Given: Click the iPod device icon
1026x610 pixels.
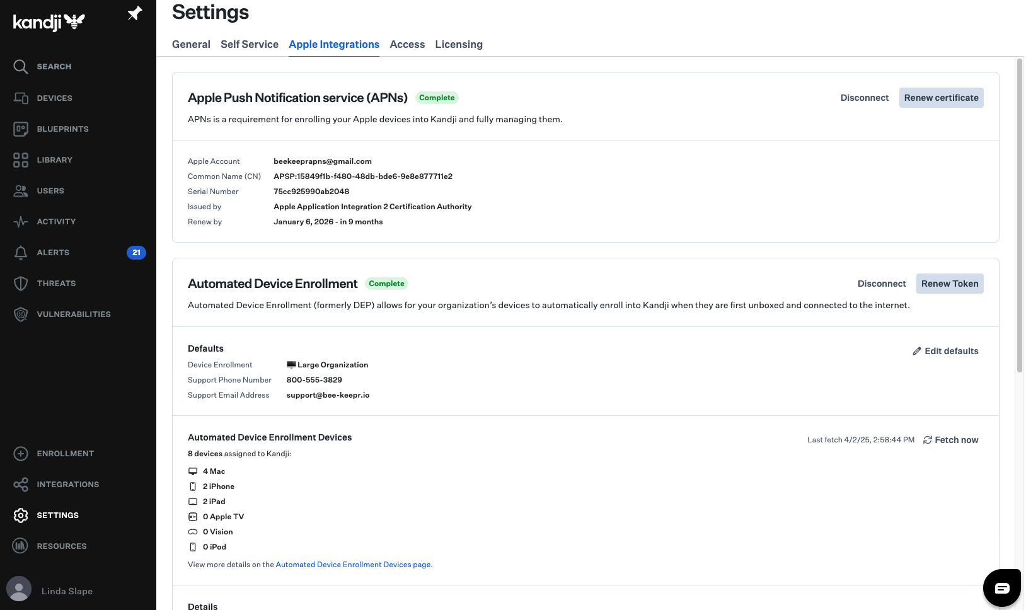Looking at the screenshot, I should click(193, 547).
